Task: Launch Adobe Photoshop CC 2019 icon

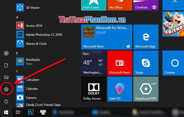Action: (x=20, y=34)
